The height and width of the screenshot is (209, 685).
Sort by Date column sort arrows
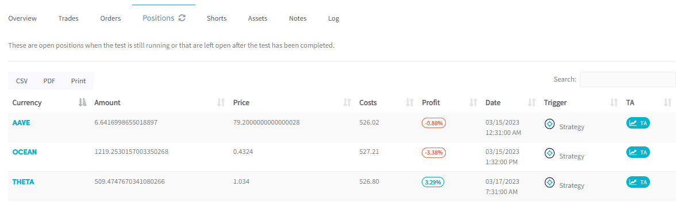532,103
